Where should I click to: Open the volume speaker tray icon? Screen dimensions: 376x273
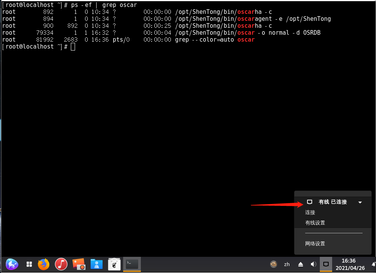[313, 264]
